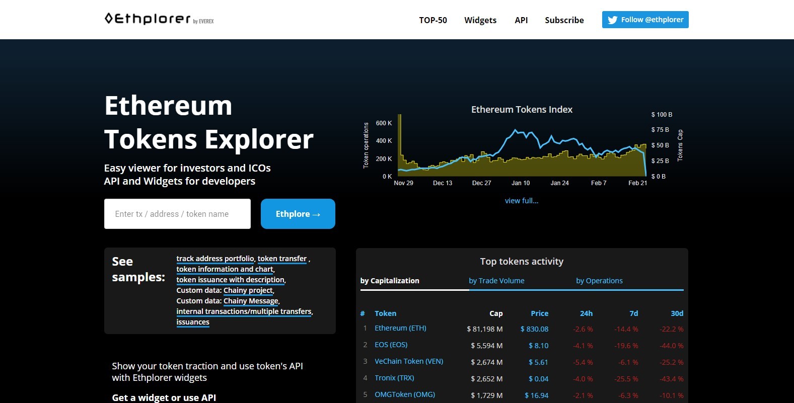This screenshot has width=794, height=403.
Task: Open token issuance with description sample
Action: click(230, 280)
